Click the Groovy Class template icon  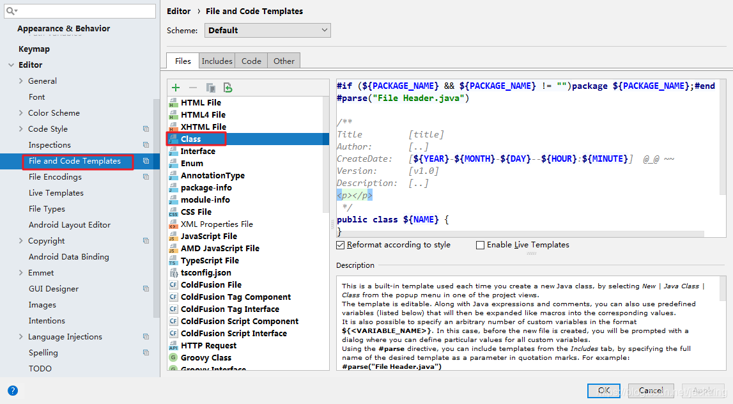click(x=173, y=358)
